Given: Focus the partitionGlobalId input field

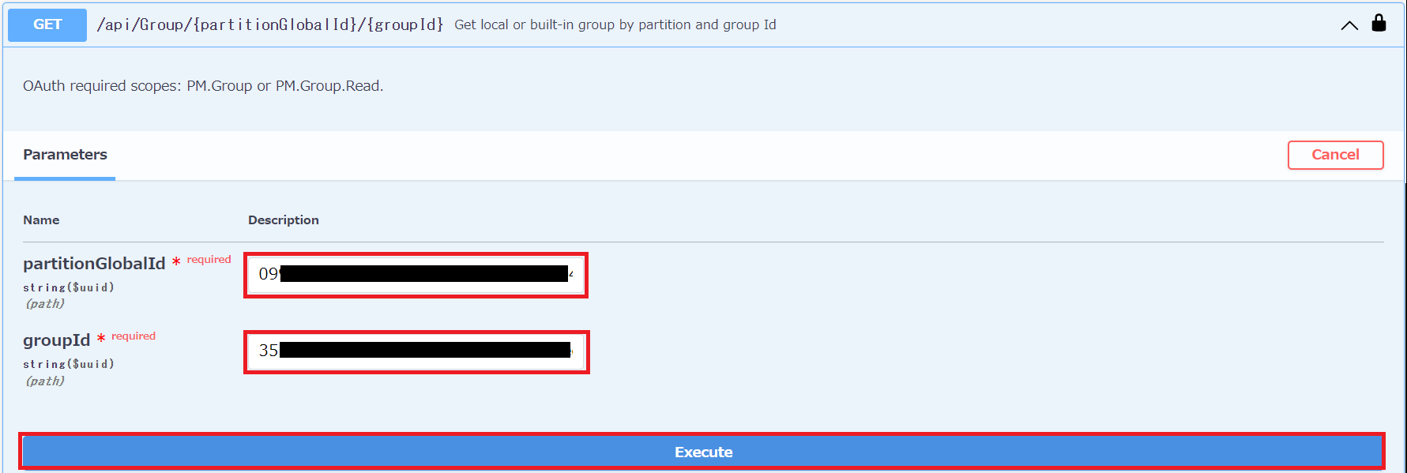Looking at the screenshot, I should (416, 275).
